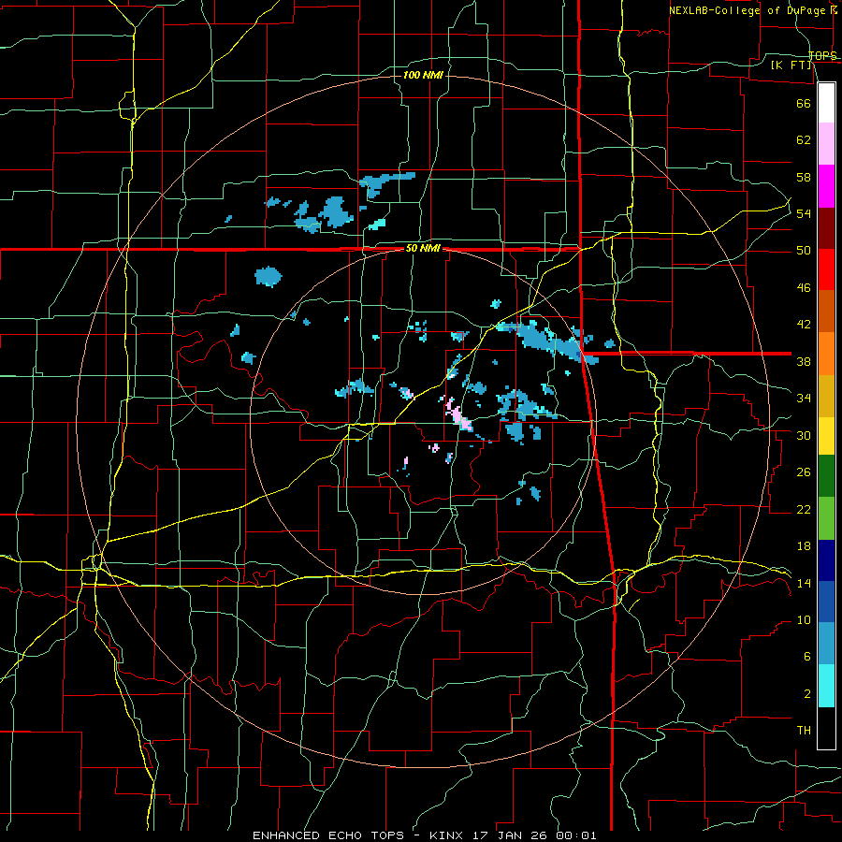Select the dark red (maroon) legend swatch
842x842 pixels.
pyautogui.click(x=826, y=227)
